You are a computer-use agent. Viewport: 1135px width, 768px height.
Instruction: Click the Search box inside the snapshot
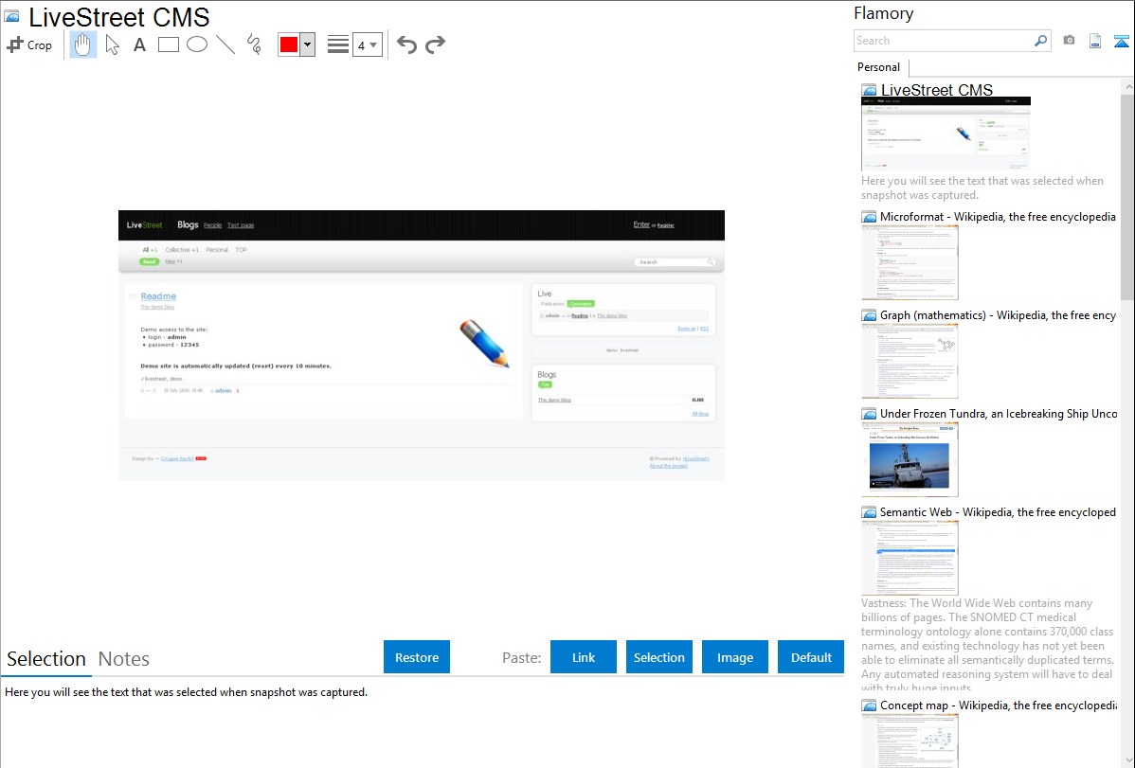coord(675,262)
